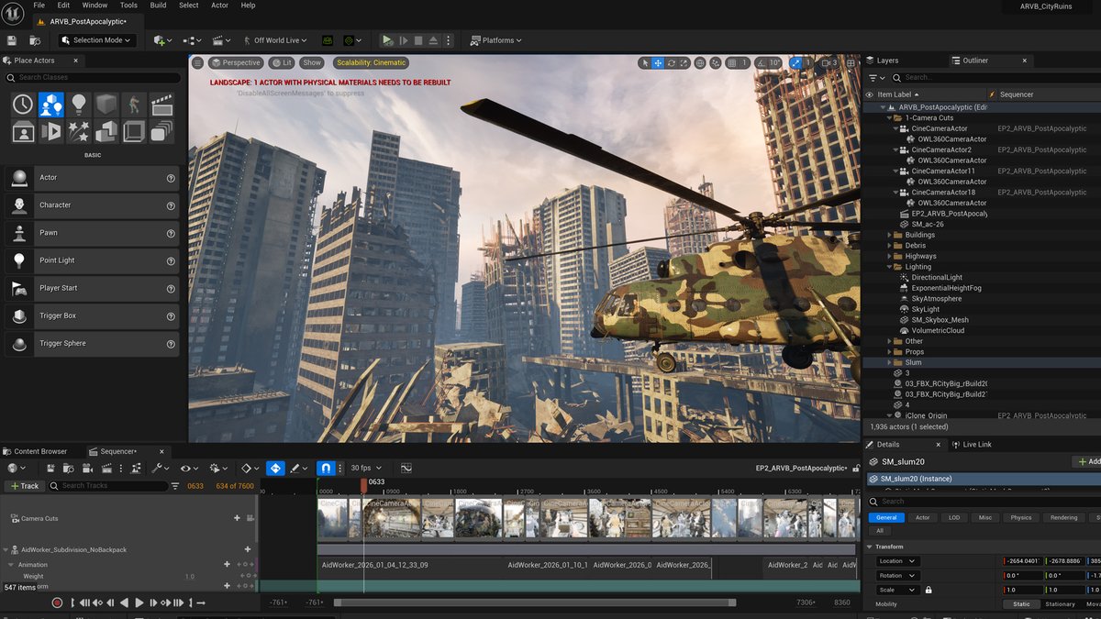Open the Blueprints toolbar icon
This screenshot has height=619, width=1101.
point(192,40)
